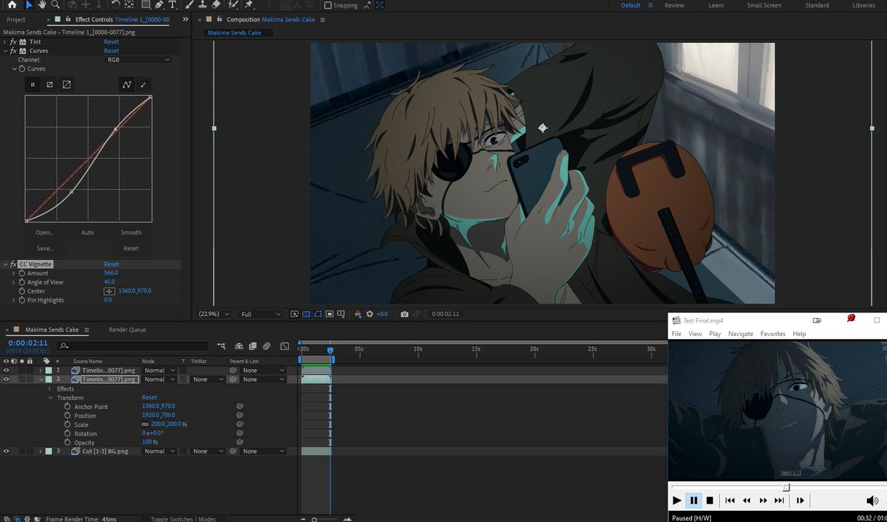Open the viewer magnification (22.9%) dropdown
Image resolution: width=887 pixels, height=522 pixels.
click(215, 314)
